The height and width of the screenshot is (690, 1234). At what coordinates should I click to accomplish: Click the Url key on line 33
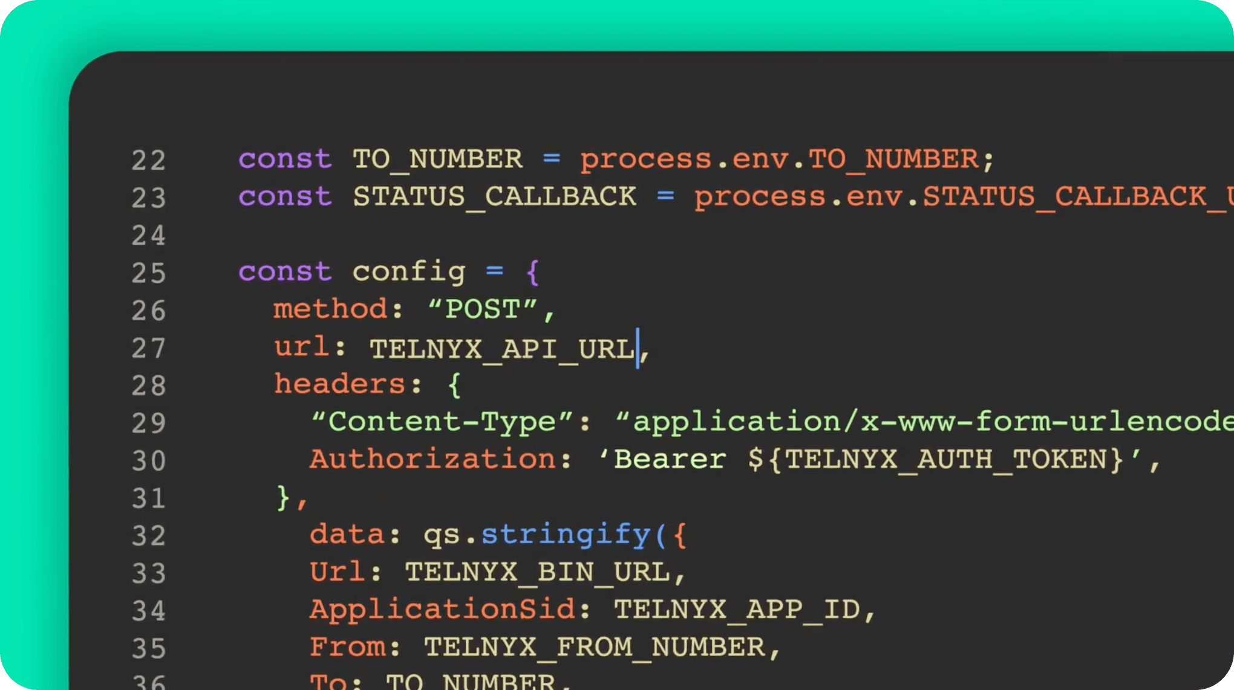tap(338, 572)
